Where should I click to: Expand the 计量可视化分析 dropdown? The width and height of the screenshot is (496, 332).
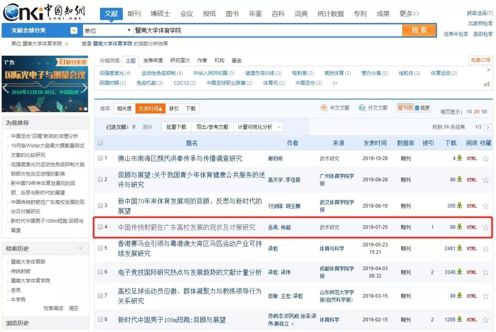tap(279, 127)
